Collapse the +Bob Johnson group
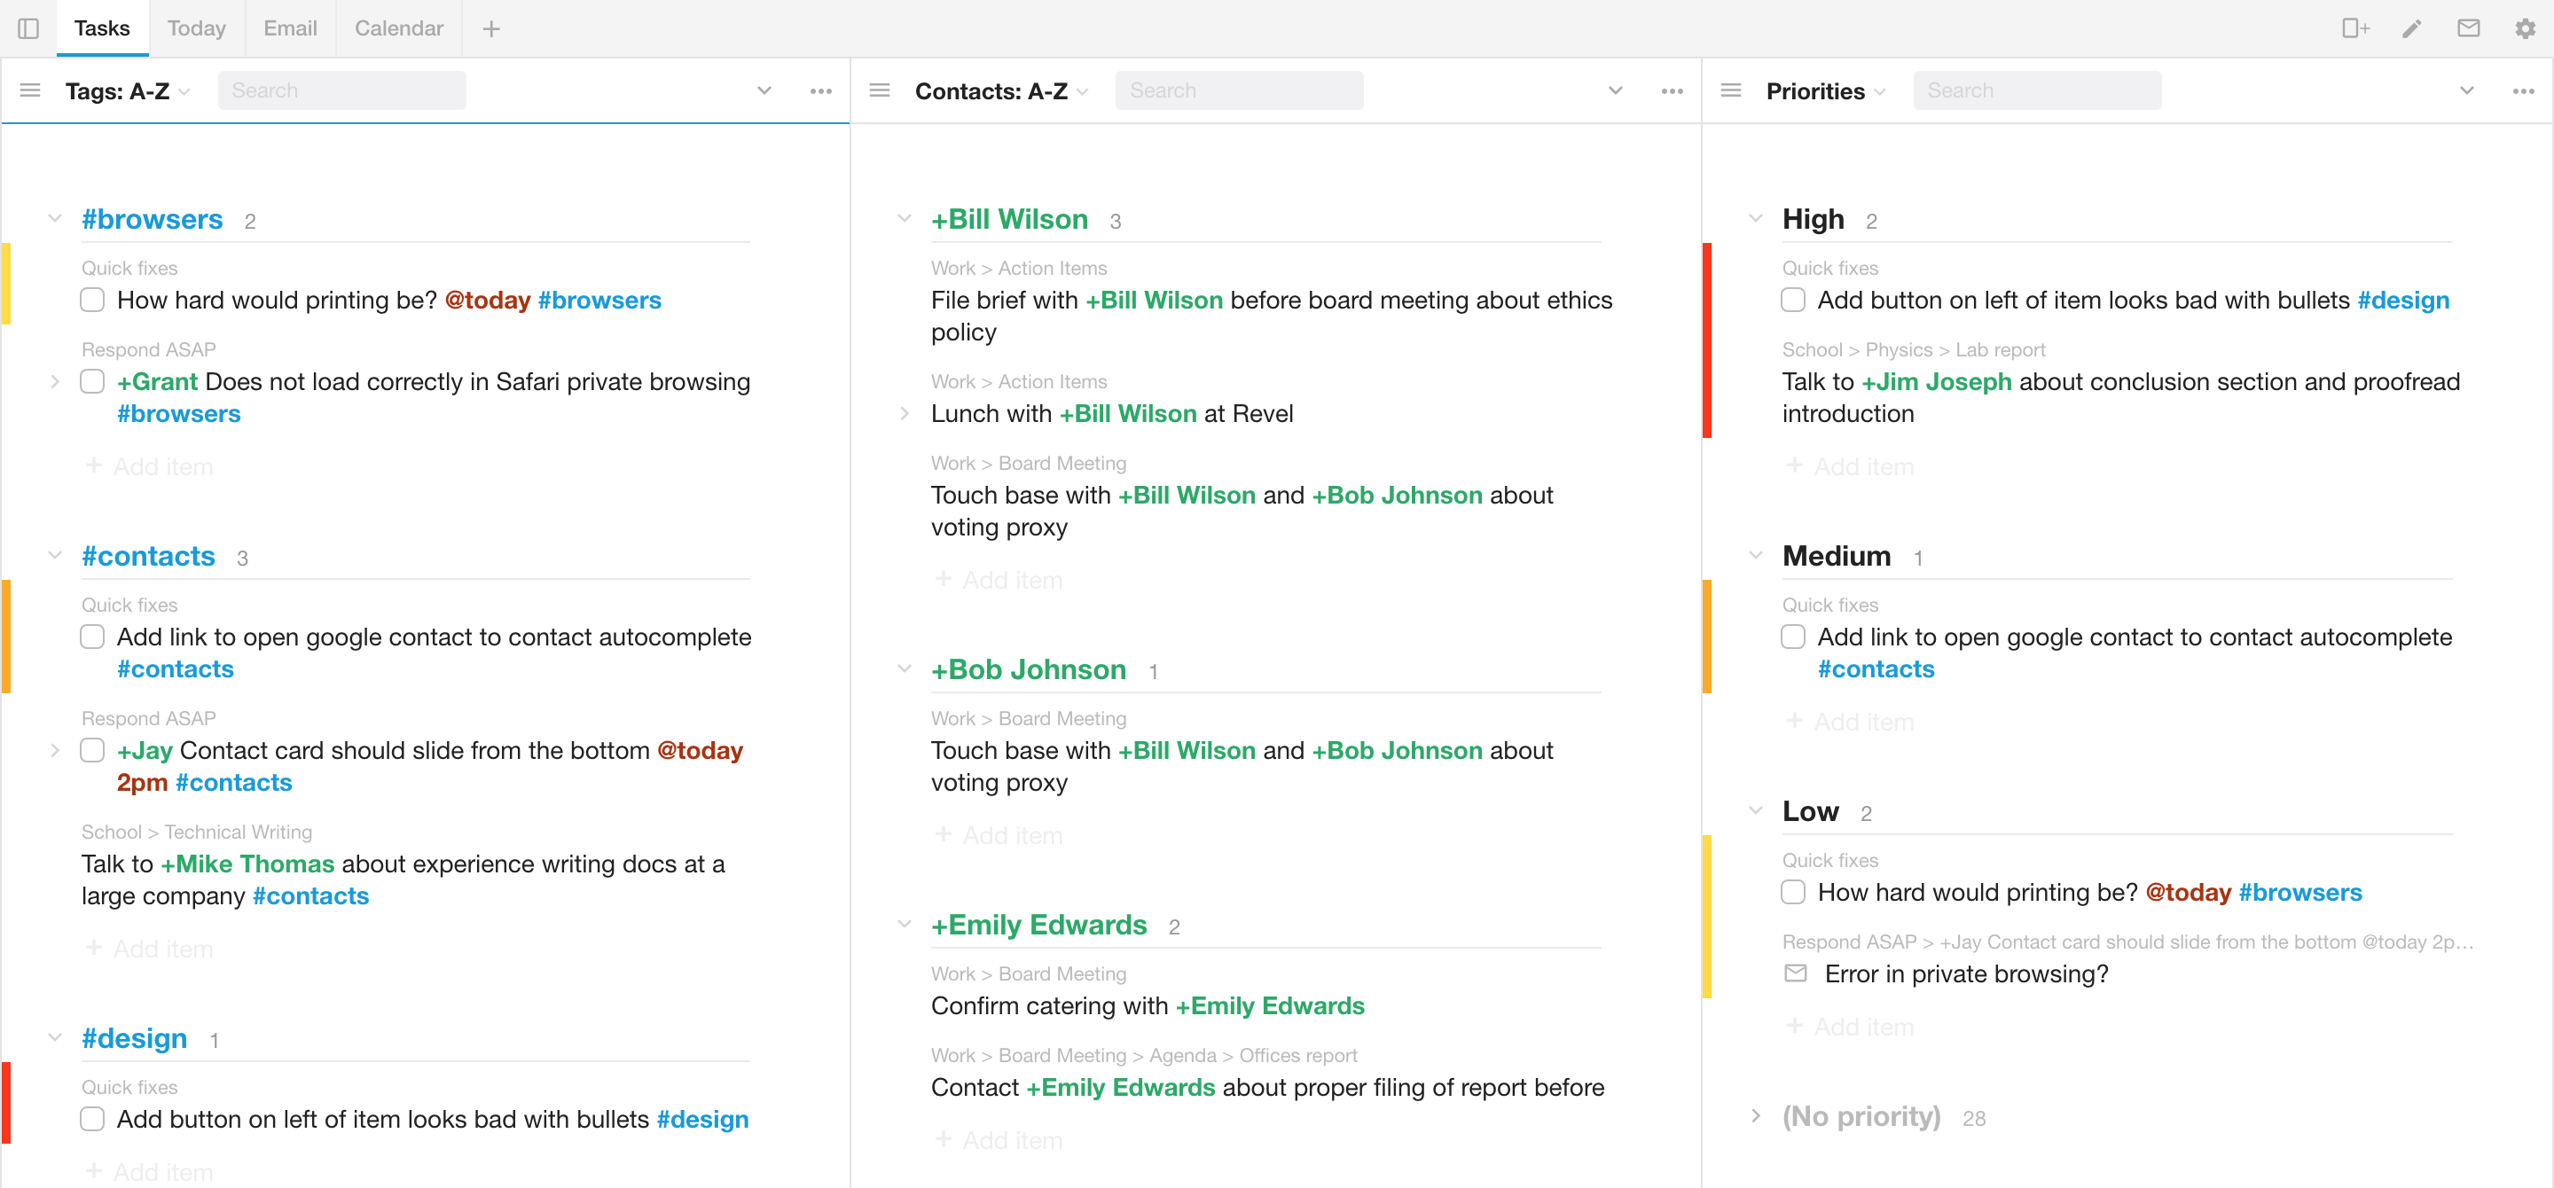The width and height of the screenshot is (2554, 1188). click(x=905, y=668)
